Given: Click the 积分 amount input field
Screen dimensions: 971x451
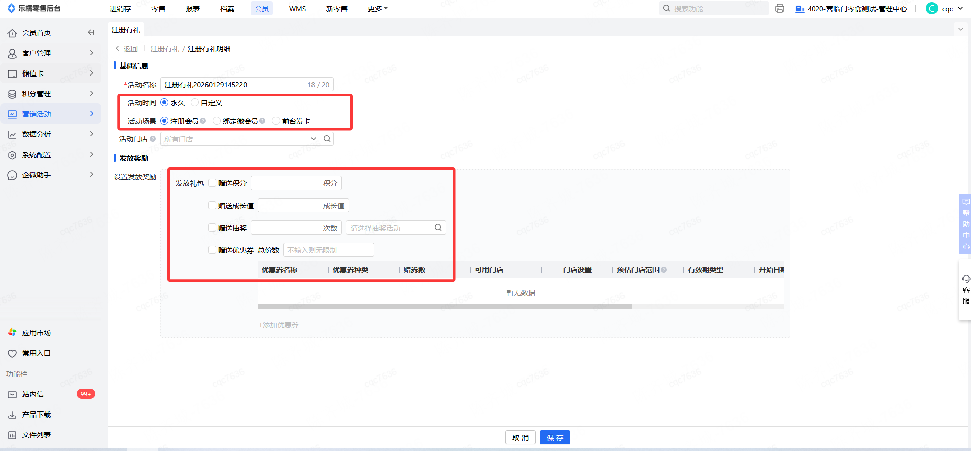Looking at the screenshot, I should point(296,183).
